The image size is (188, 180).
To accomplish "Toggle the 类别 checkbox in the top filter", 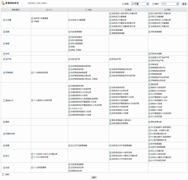I will point(123,4).
